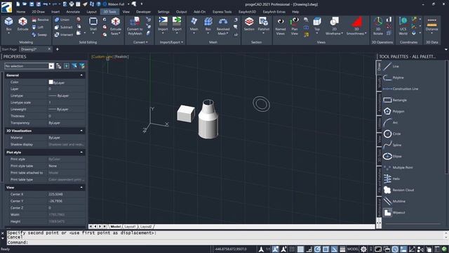
Task: Toggle snap dots in status bar
Action: click(x=292, y=249)
